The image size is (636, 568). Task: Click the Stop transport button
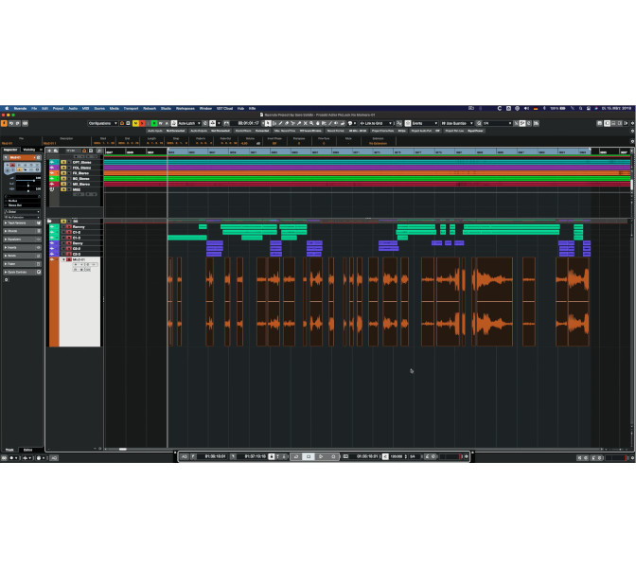click(x=309, y=457)
